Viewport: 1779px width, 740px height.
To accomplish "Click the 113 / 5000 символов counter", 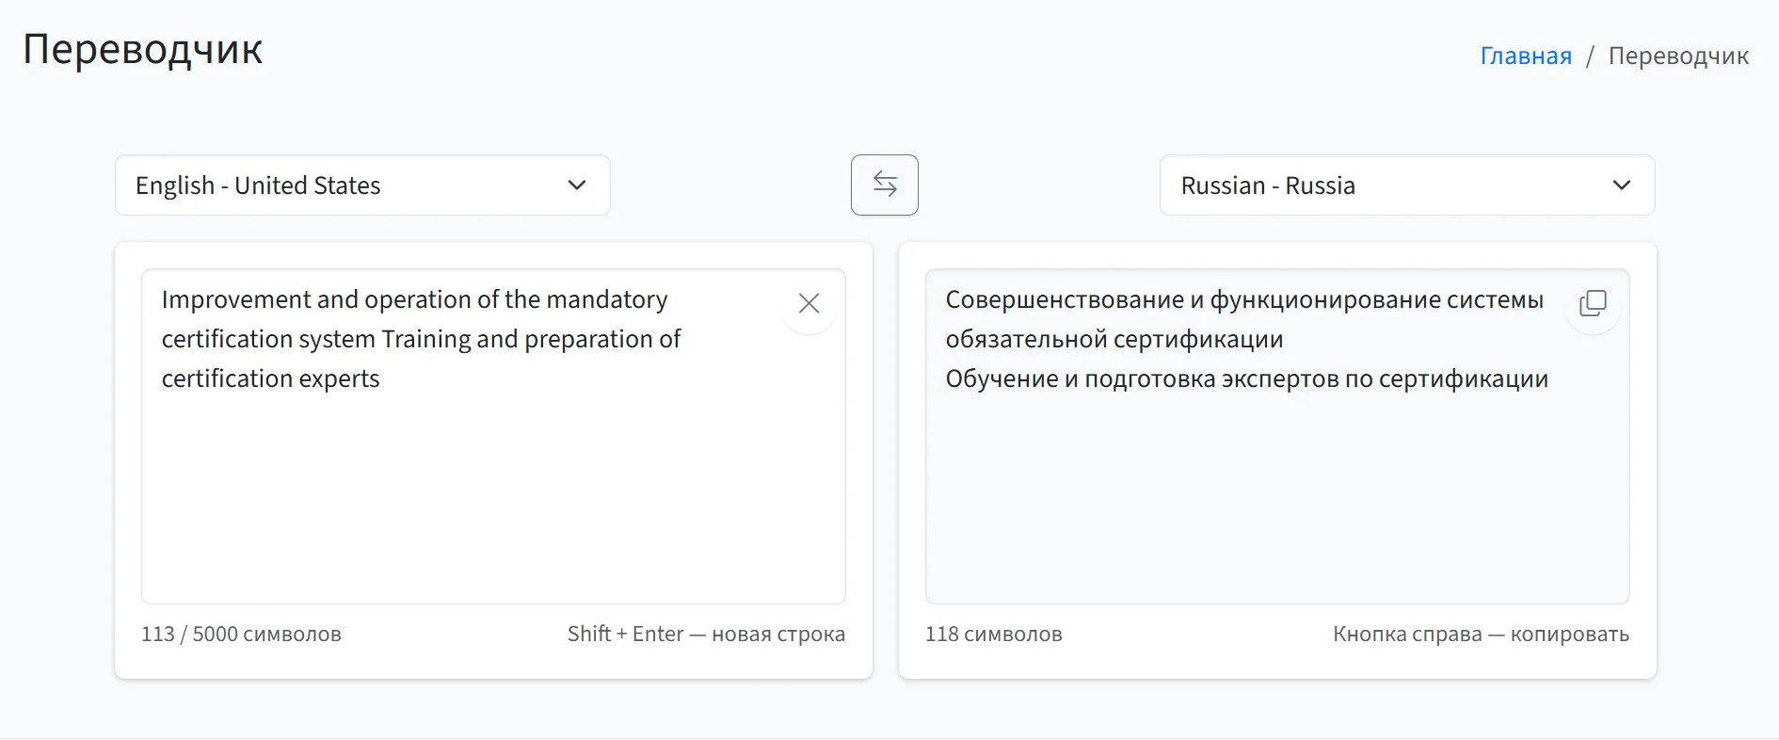I will [241, 634].
